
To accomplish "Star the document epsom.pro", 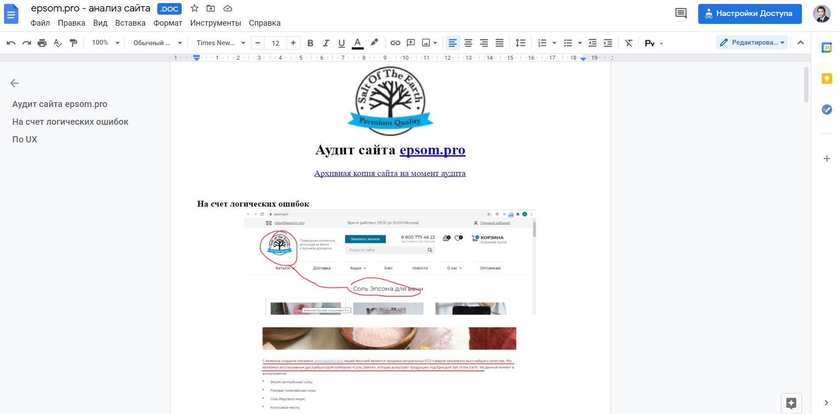I will point(194,8).
